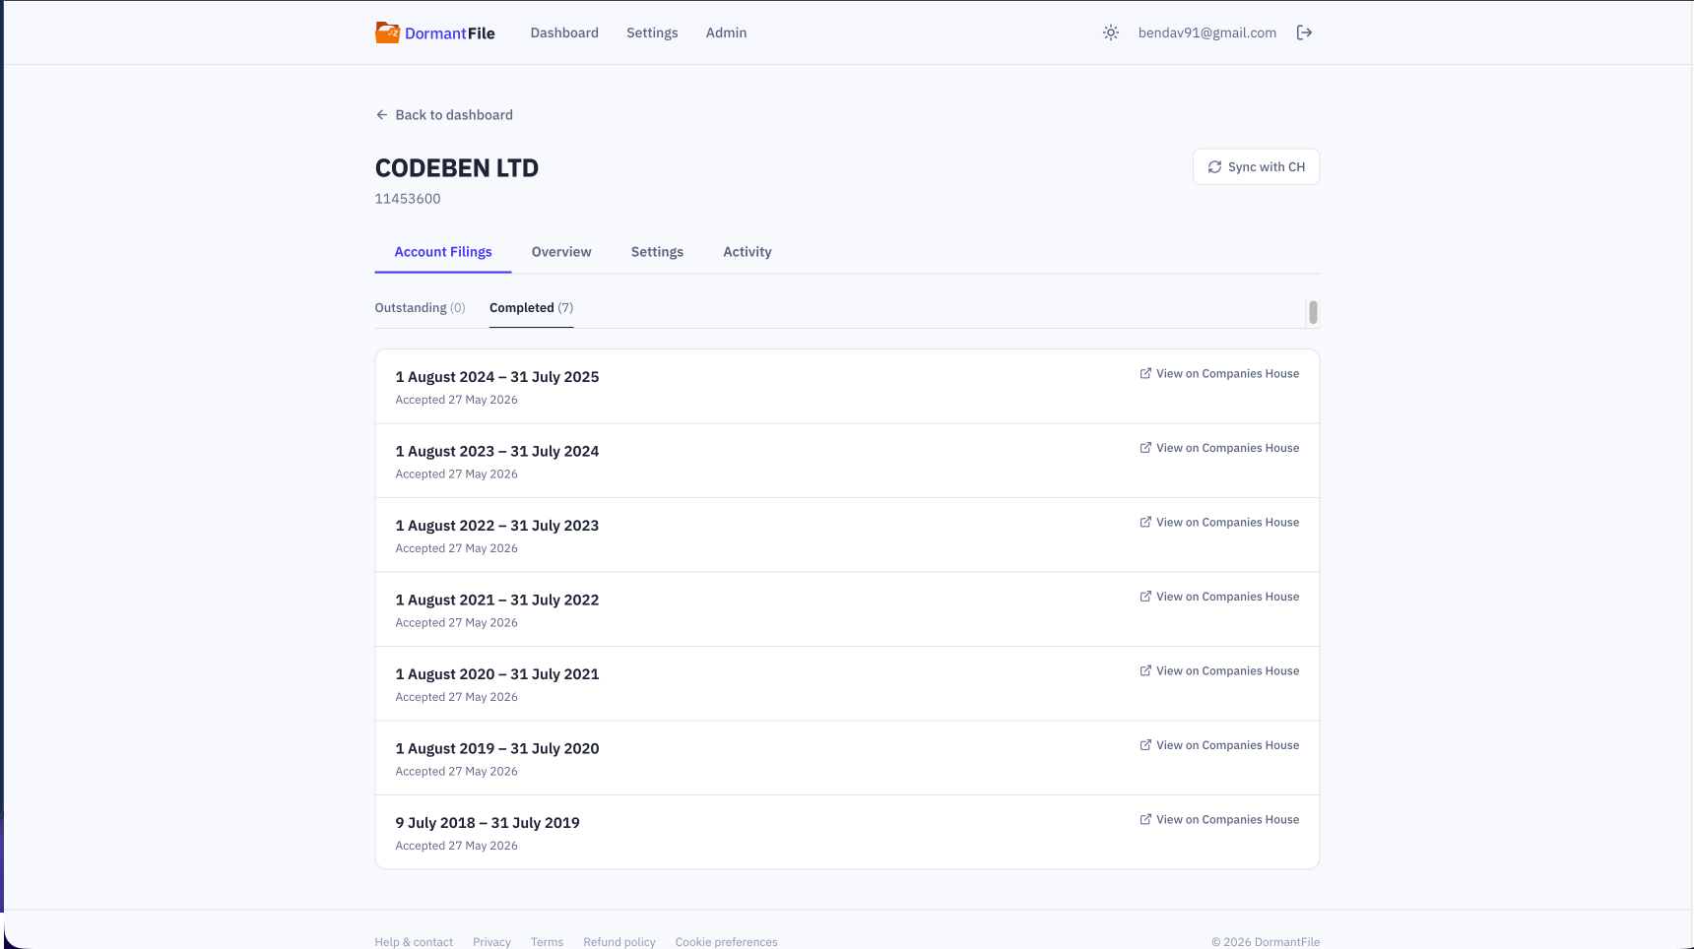The width and height of the screenshot is (1694, 949).
Task: Click the '1 August 2020 – 31 July 2021' period title
Action: (x=497, y=674)
